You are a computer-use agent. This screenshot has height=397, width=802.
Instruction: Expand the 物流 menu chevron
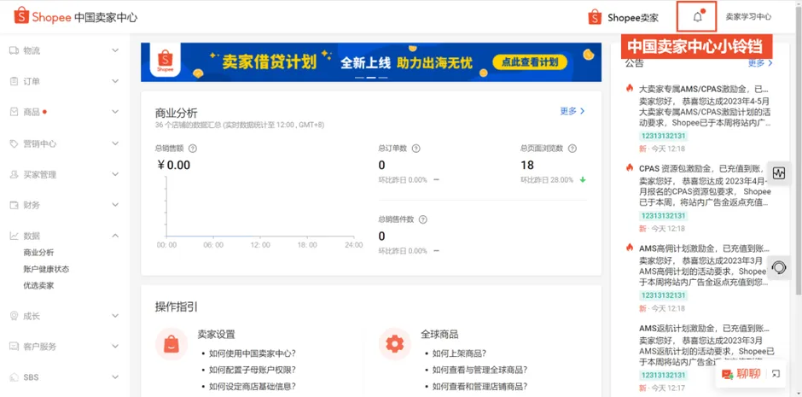click(x=115, y=50)
